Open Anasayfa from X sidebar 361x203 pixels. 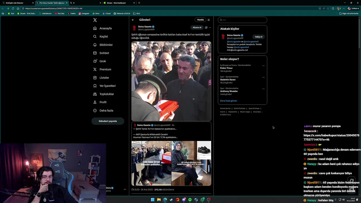103,28
